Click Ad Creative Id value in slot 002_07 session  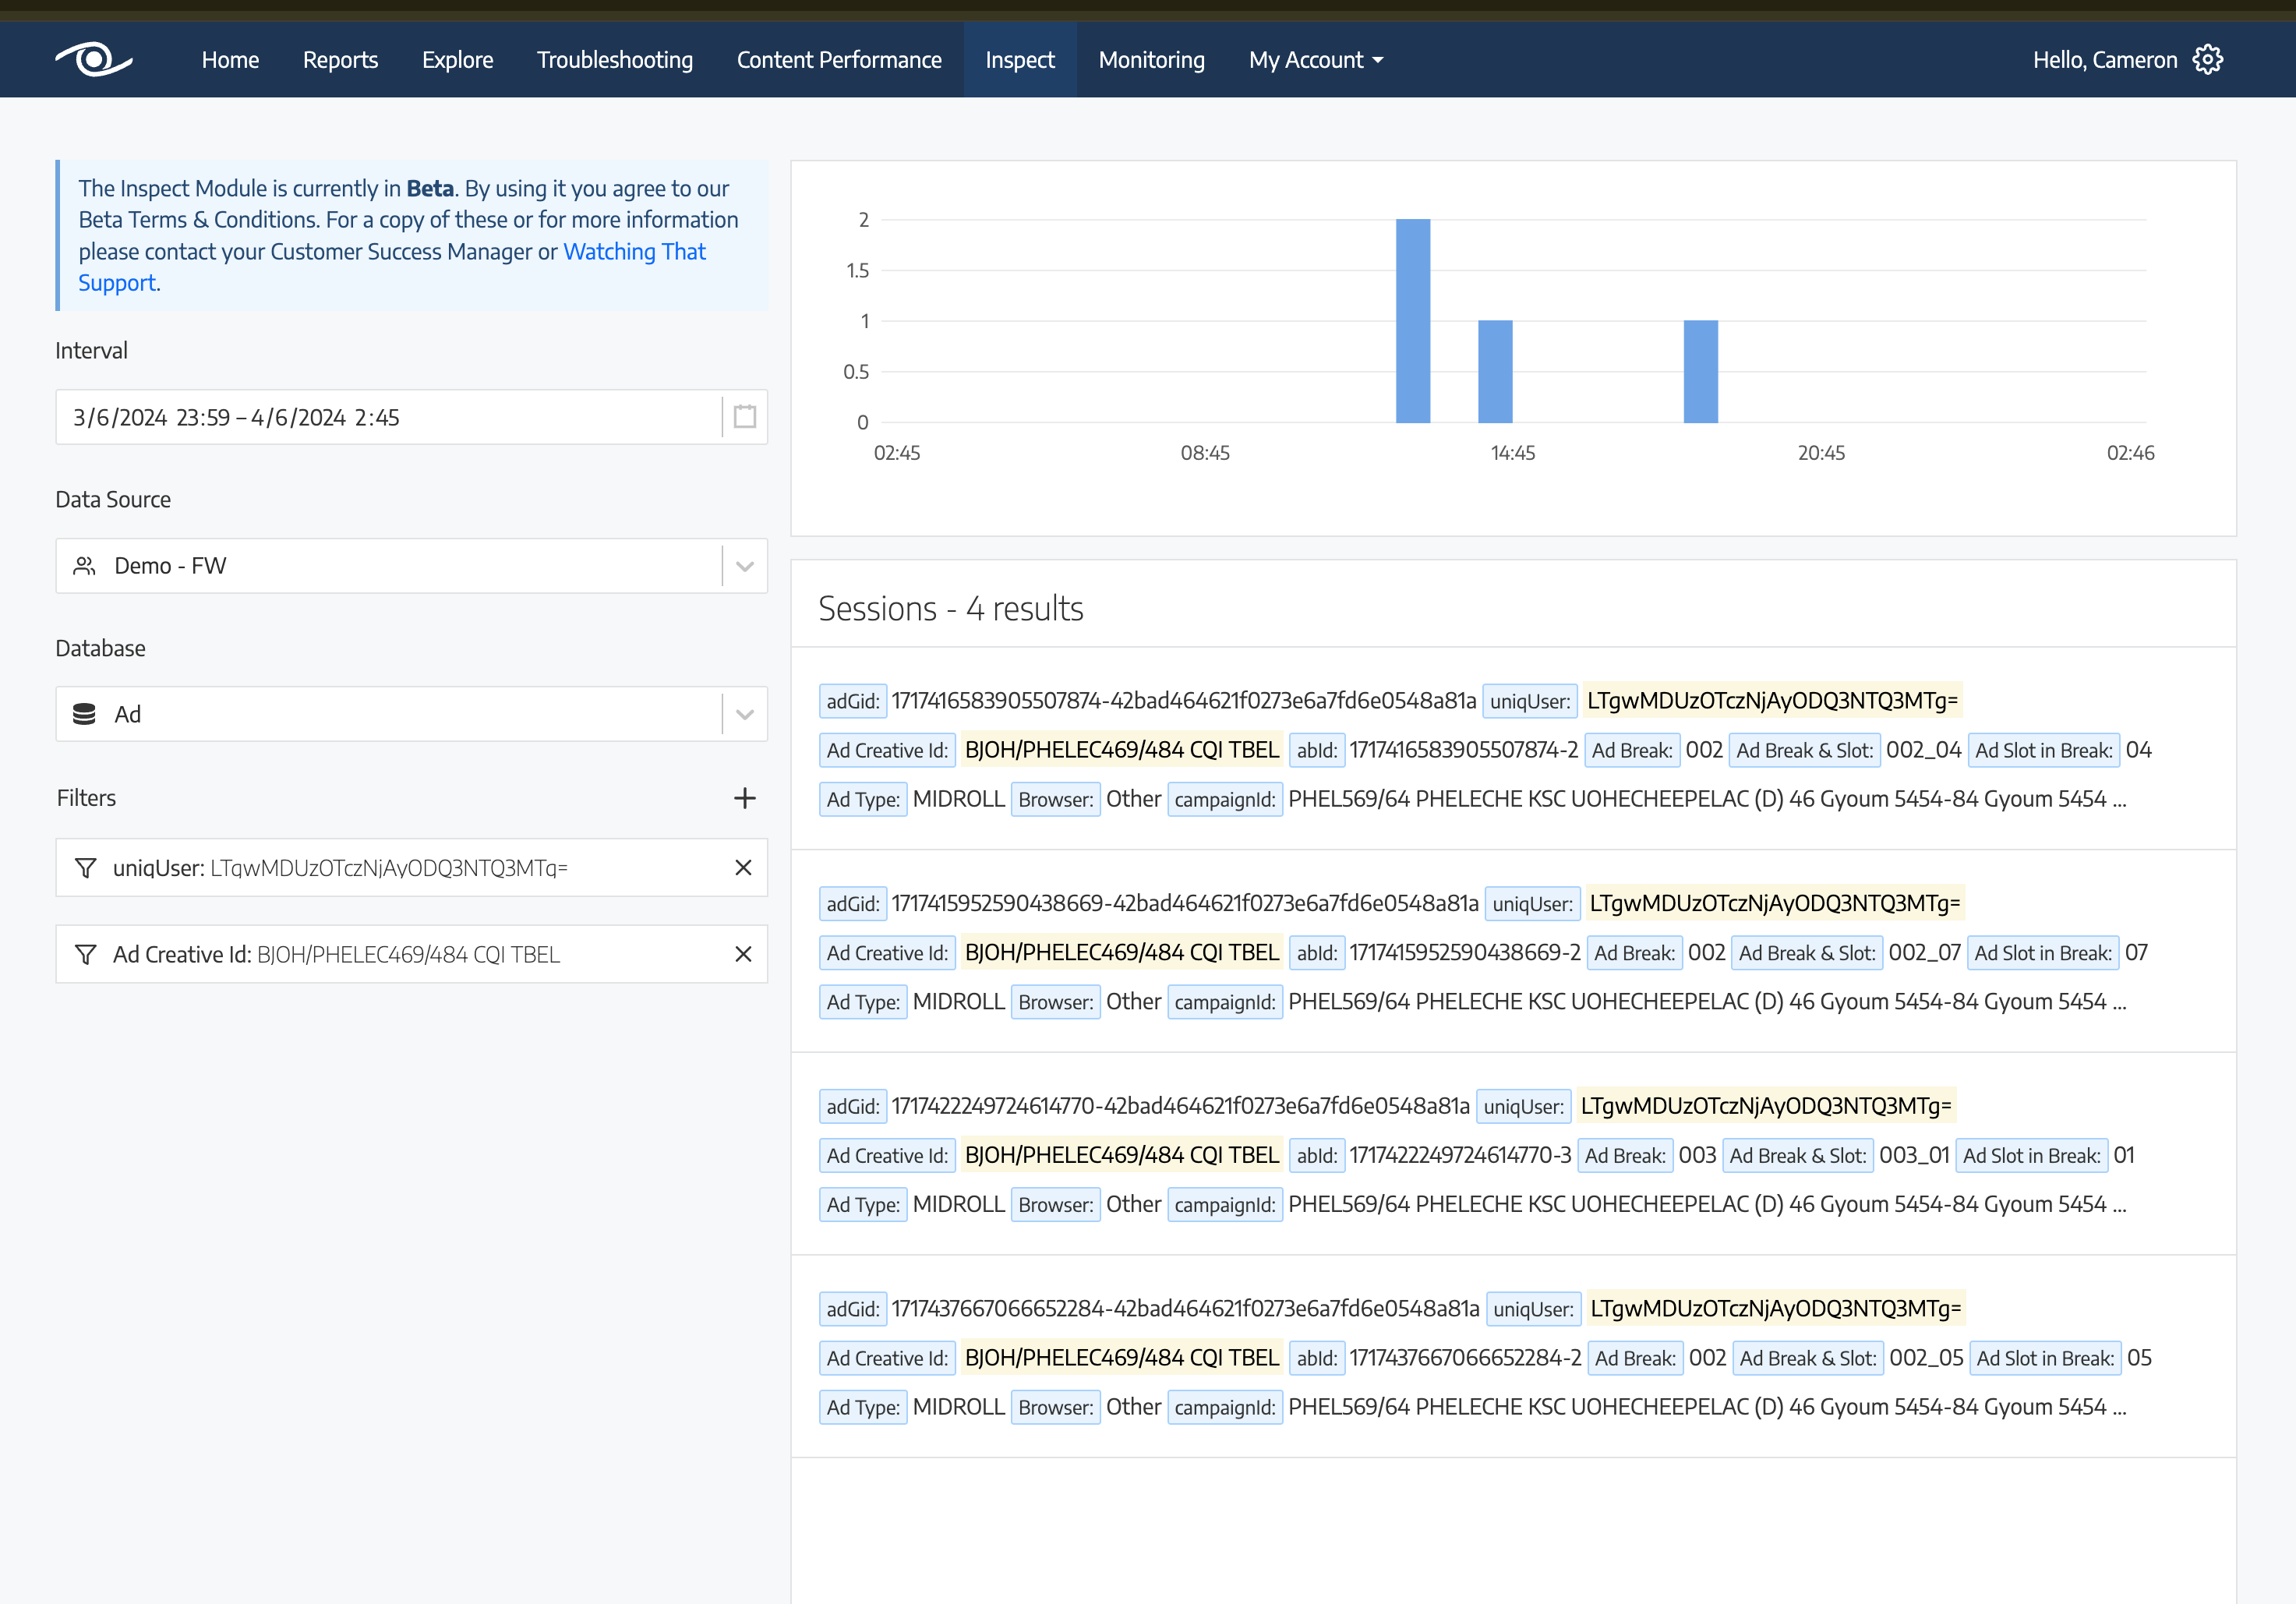1122,952
